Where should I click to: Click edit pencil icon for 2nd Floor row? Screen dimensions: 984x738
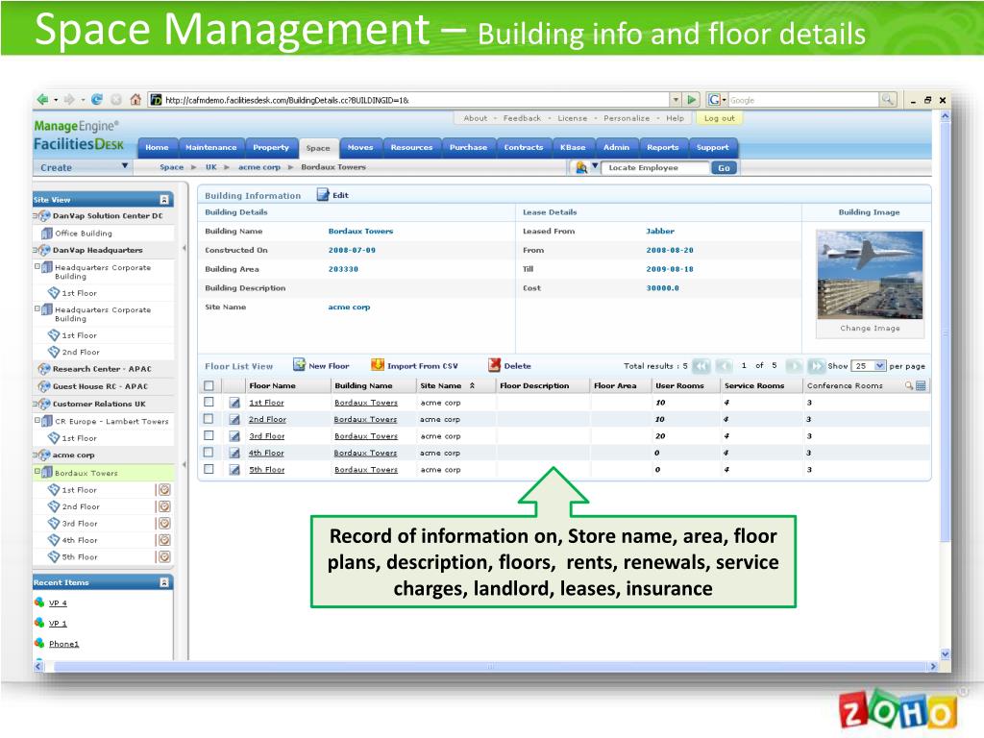234,419
